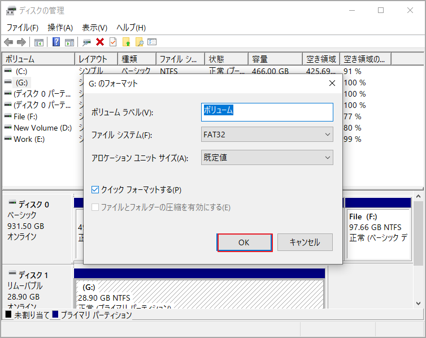
Task: Click the red X delete toolbar icon
Action: (100, 42)
